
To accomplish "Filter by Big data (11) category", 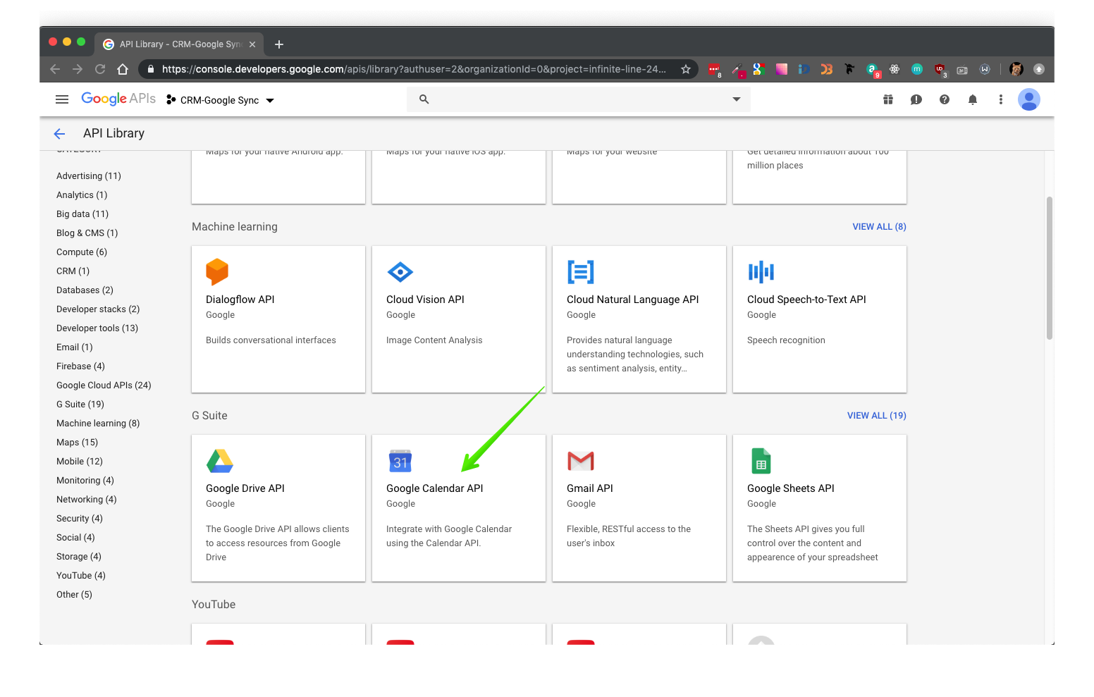I will coord(82,214).
